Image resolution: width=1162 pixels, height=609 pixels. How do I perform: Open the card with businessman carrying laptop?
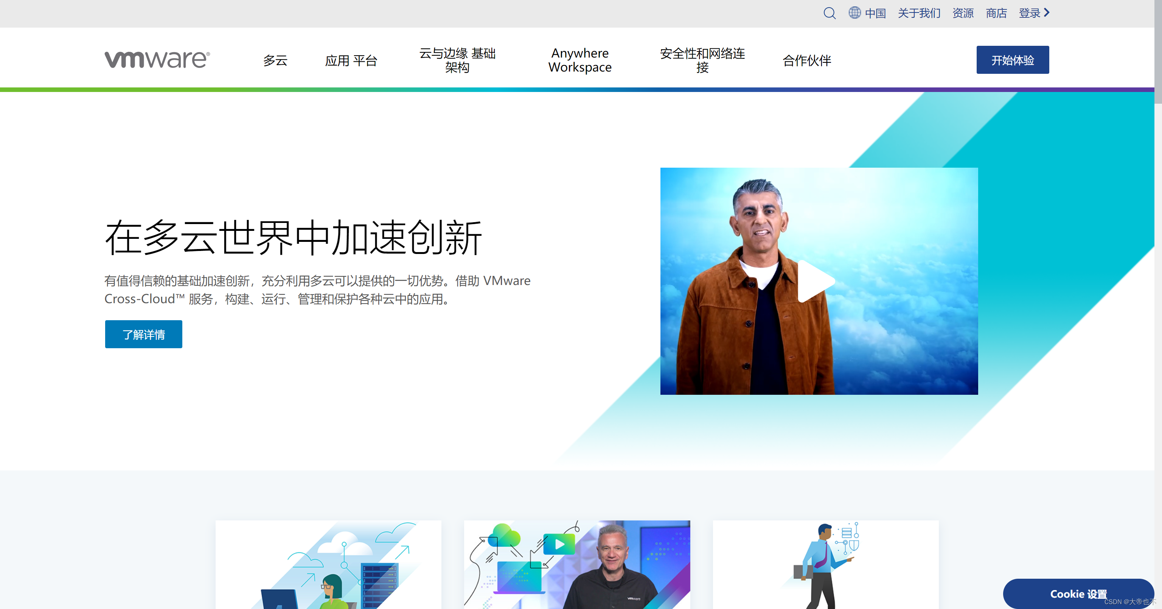[825, 564]
